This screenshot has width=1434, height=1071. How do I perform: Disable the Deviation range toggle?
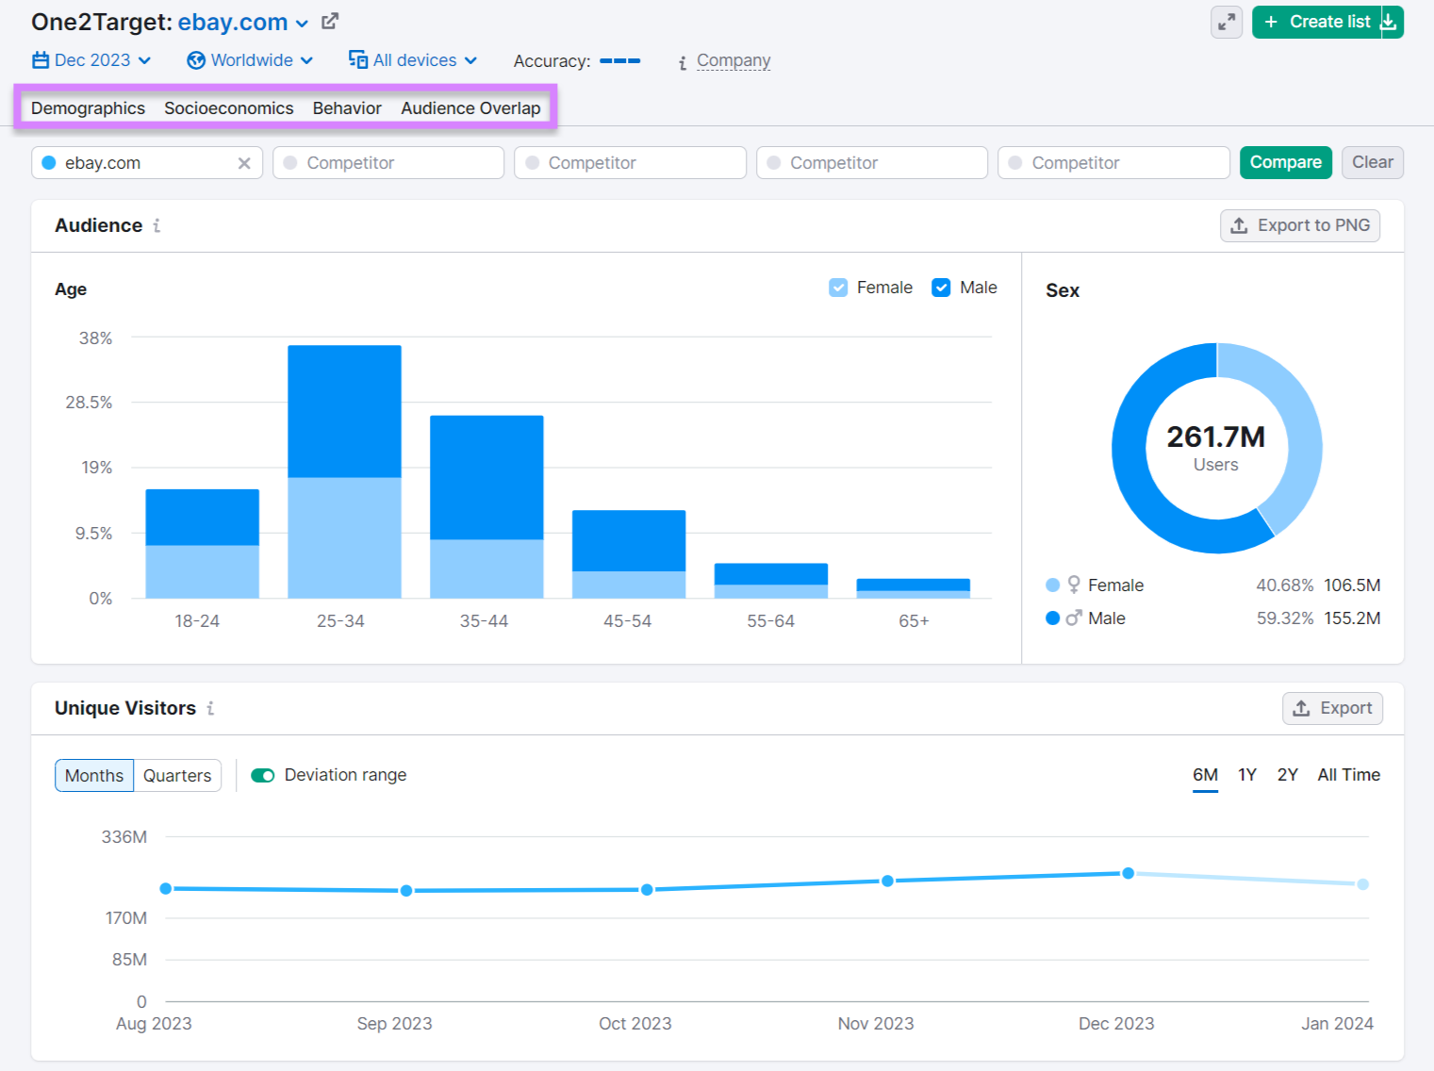pos(263,775)
